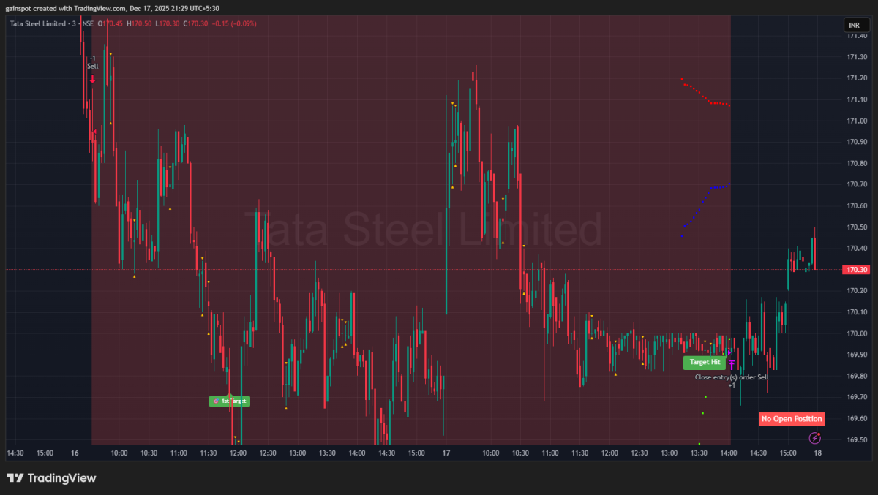Click the 170.30 current price label
This screenshot has width=878, height=495.
[x=856, y=270]
